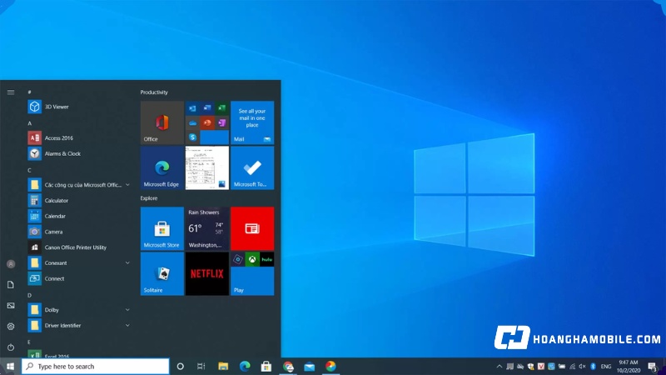Open the Microsoft Edge tile
Image resolution: width=666 pixels, height=375 pixels.
click(162, 168)
